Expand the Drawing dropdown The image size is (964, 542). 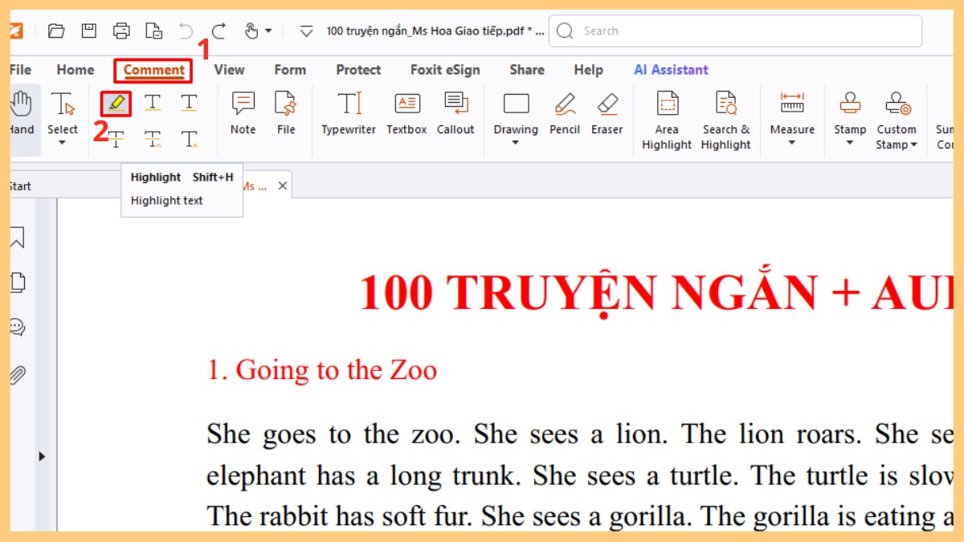tap(516, 143)
